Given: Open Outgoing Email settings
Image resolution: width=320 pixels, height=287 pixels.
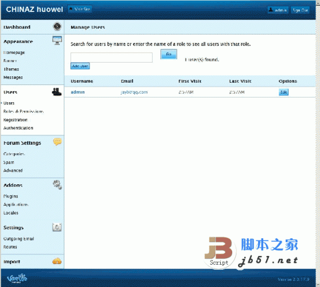Looking at the screenshot, I should (x=19, y=239).
